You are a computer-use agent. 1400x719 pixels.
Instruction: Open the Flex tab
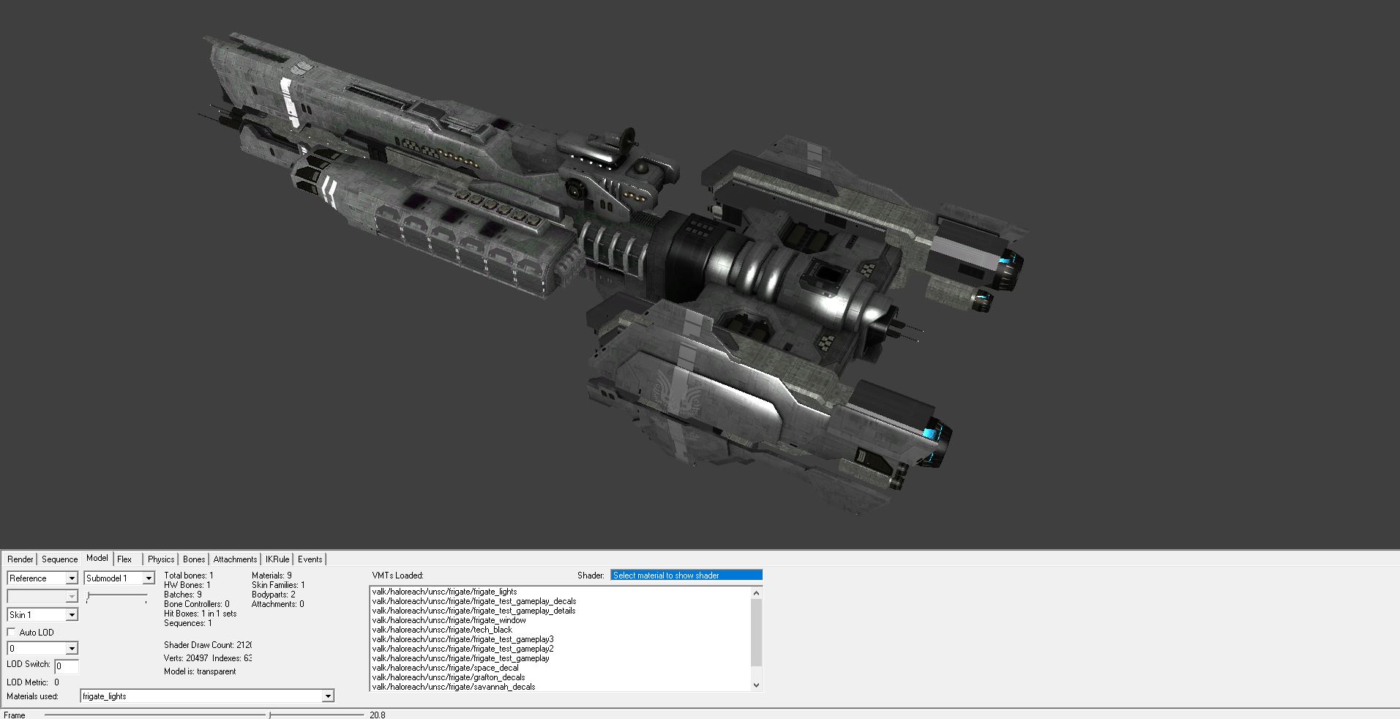[x=124, y=559]
